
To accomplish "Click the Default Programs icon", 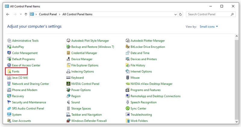I will coord(9,59).
